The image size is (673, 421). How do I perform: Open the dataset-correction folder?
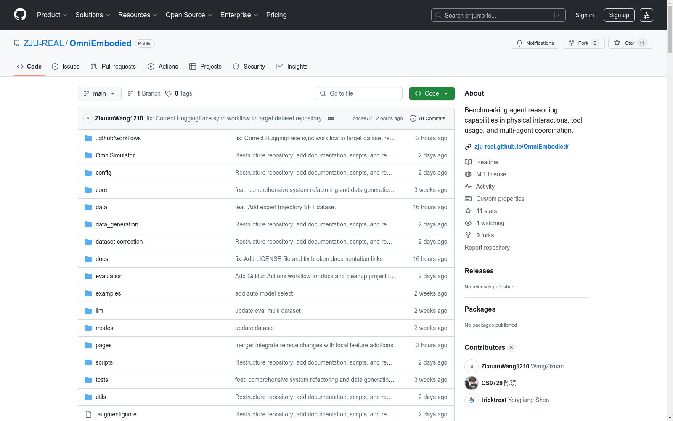click(x=119, y=242)
